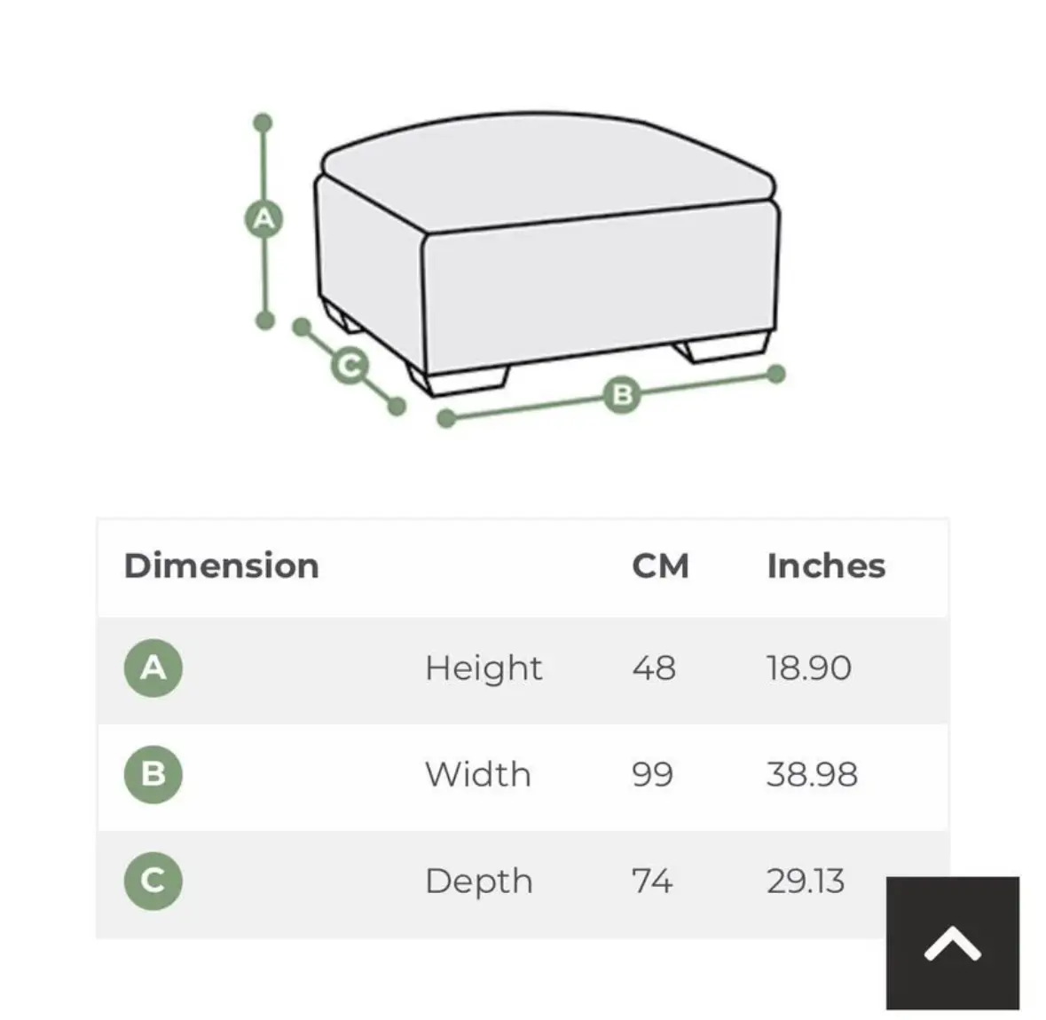Click the Inches column header
The height and width of the screenshot is (1020, 1046).
pos(826,566)
